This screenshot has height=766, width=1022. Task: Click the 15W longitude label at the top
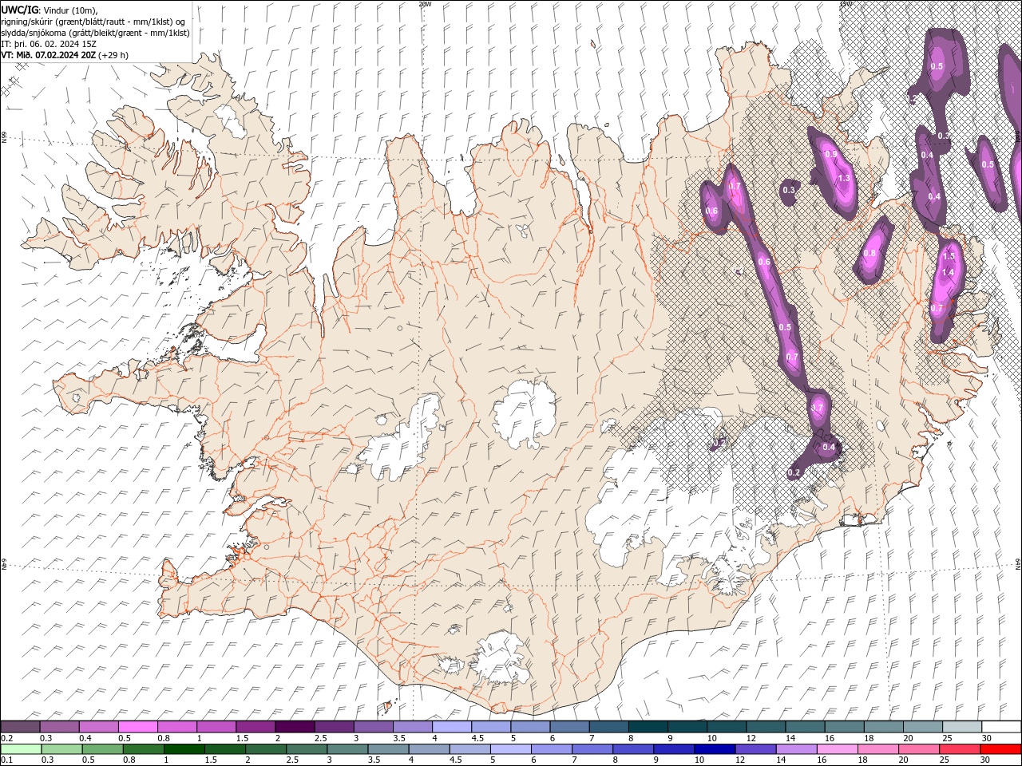[x=846, y=4]
